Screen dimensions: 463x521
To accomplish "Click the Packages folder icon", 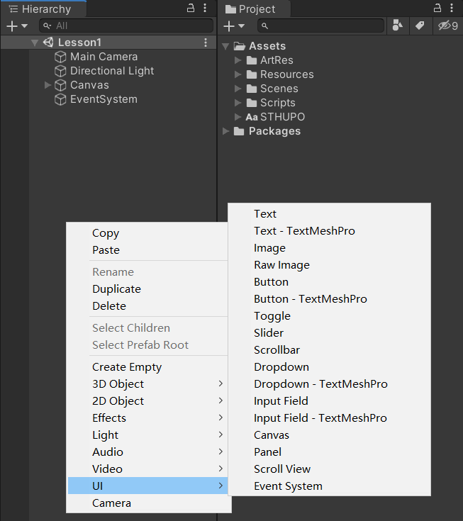I will point(239,132).
